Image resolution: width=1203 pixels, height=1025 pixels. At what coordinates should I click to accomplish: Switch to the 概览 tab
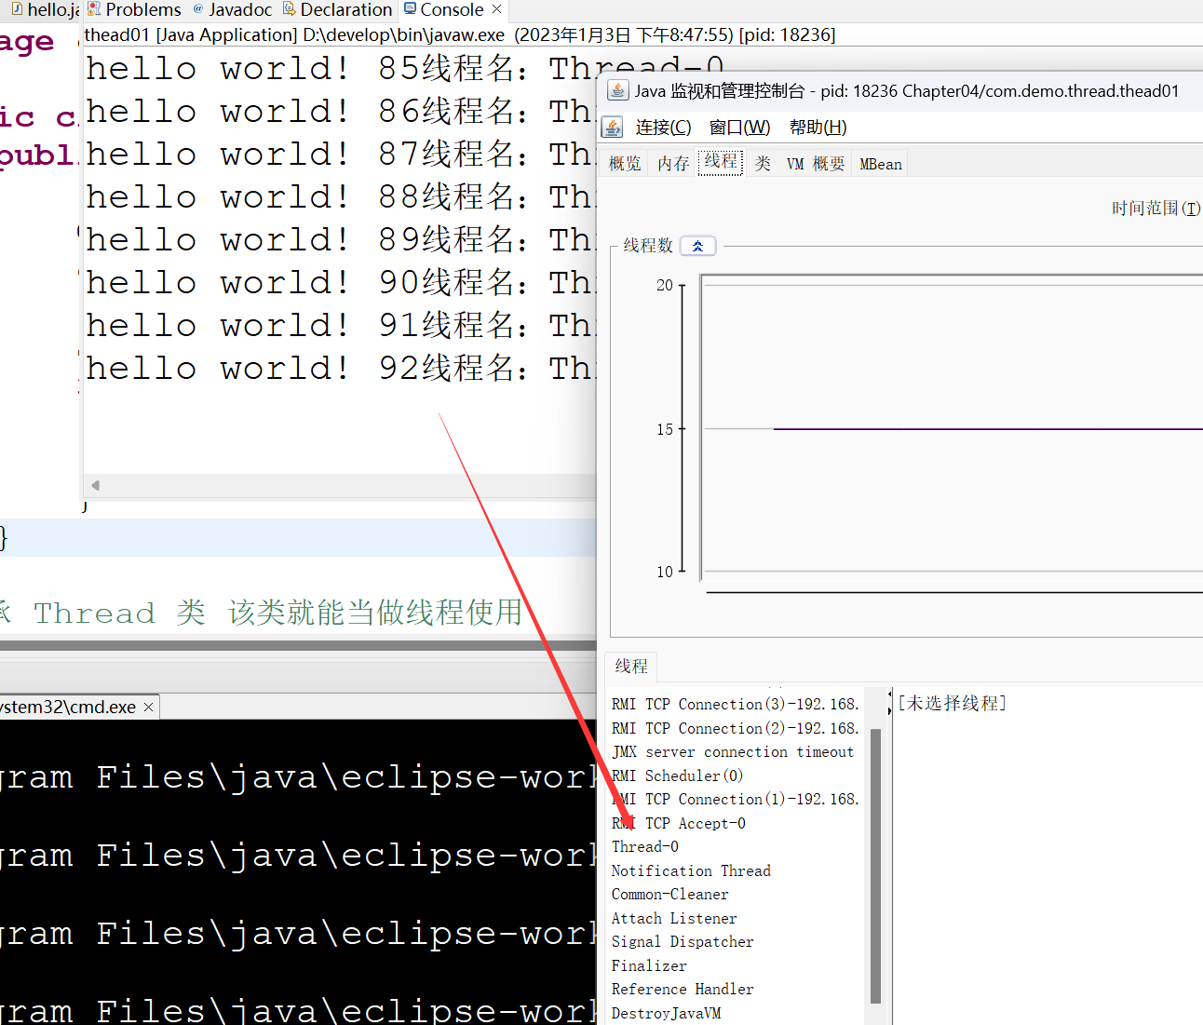coord(625,164)
